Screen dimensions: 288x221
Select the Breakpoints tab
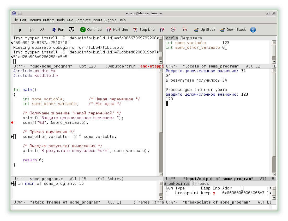(177, 183)
